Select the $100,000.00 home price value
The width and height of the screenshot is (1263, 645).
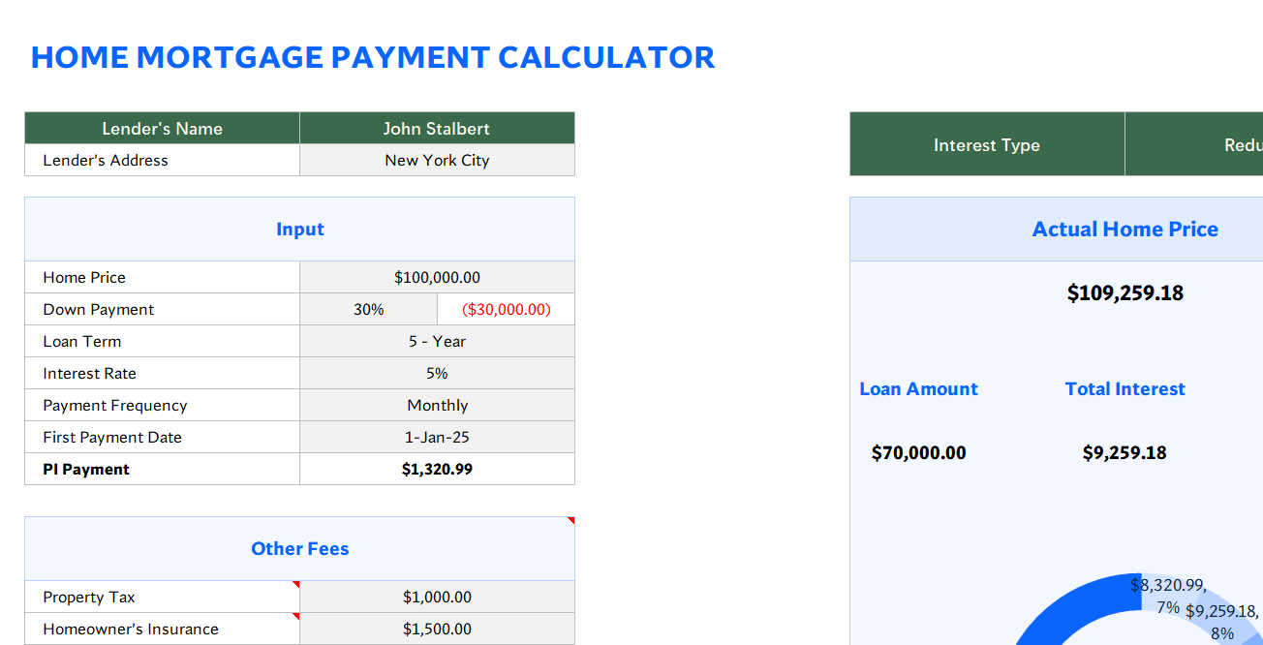[x=437, y=277]
